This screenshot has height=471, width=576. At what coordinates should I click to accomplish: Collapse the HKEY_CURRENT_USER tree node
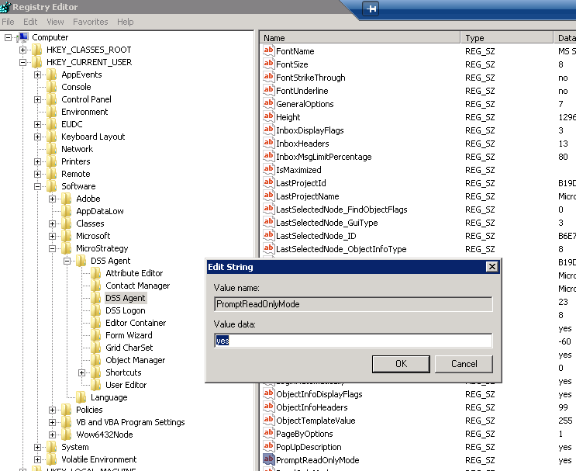click(x=22, y=62)
